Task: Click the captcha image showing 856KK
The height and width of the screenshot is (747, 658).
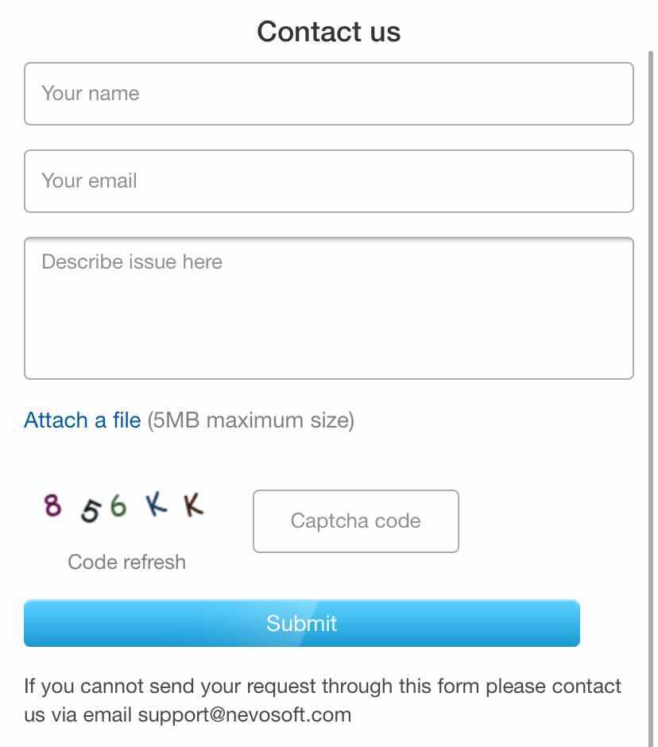Action: click(x=124, y=506)
